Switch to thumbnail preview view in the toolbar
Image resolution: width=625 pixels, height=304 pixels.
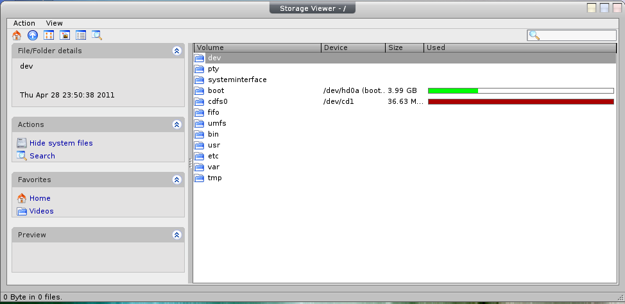pyautogui.click(x=65, y=35)
